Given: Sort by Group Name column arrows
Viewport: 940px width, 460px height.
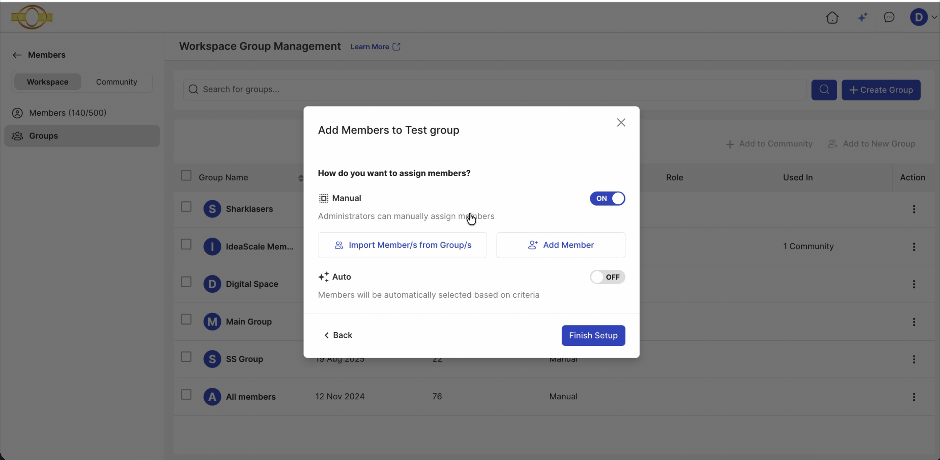Looking at the screenshot, I should click(x=300, y=178).
